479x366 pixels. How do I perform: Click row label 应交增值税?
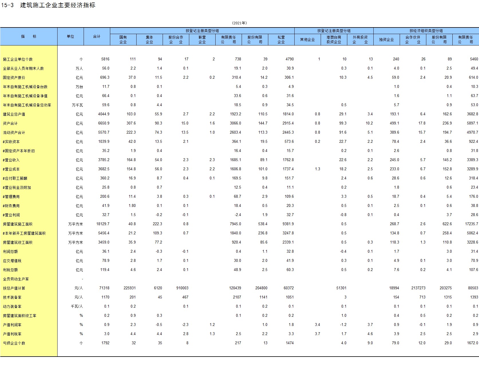coord(12,261)
